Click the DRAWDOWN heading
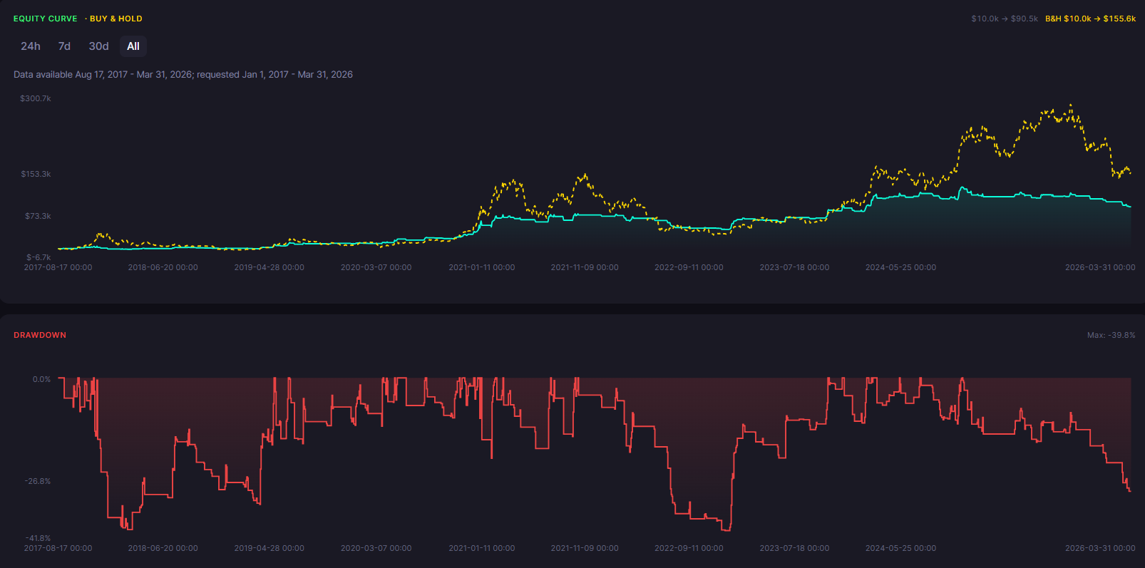The height and width of the screenshot is (568, 1145). tap(40, 335)
